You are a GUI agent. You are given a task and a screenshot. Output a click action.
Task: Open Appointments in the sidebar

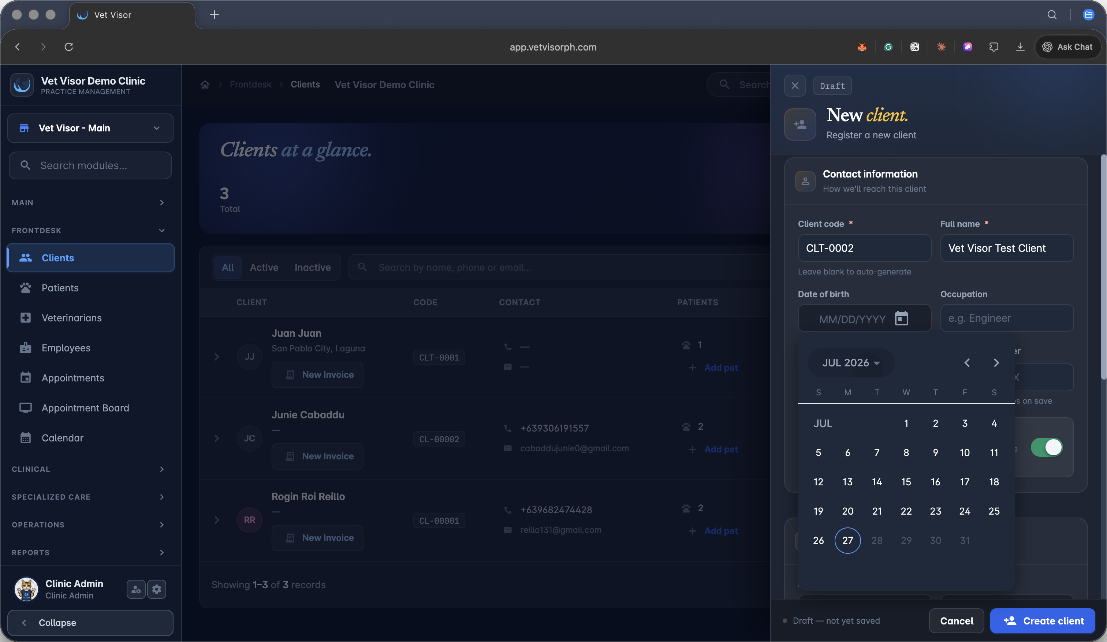coord(90,378)
